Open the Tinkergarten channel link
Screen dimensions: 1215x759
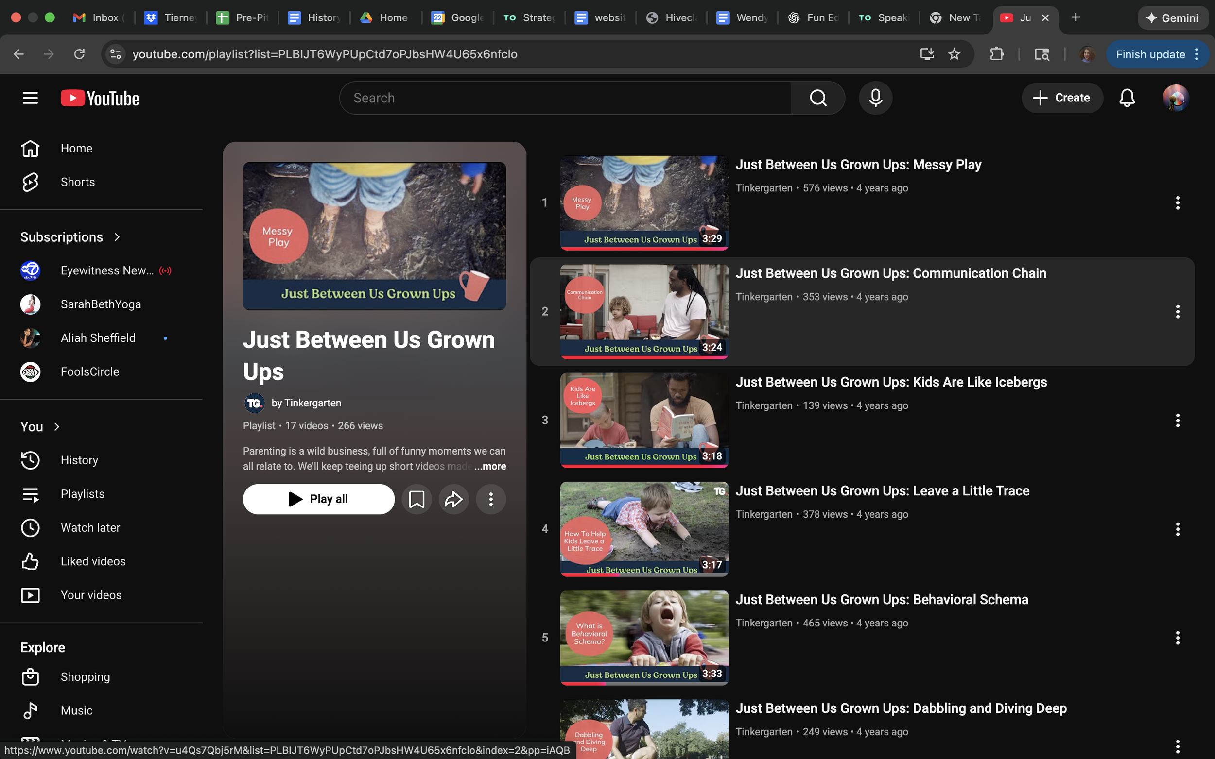pyautogui.click(x=312, y=403)
